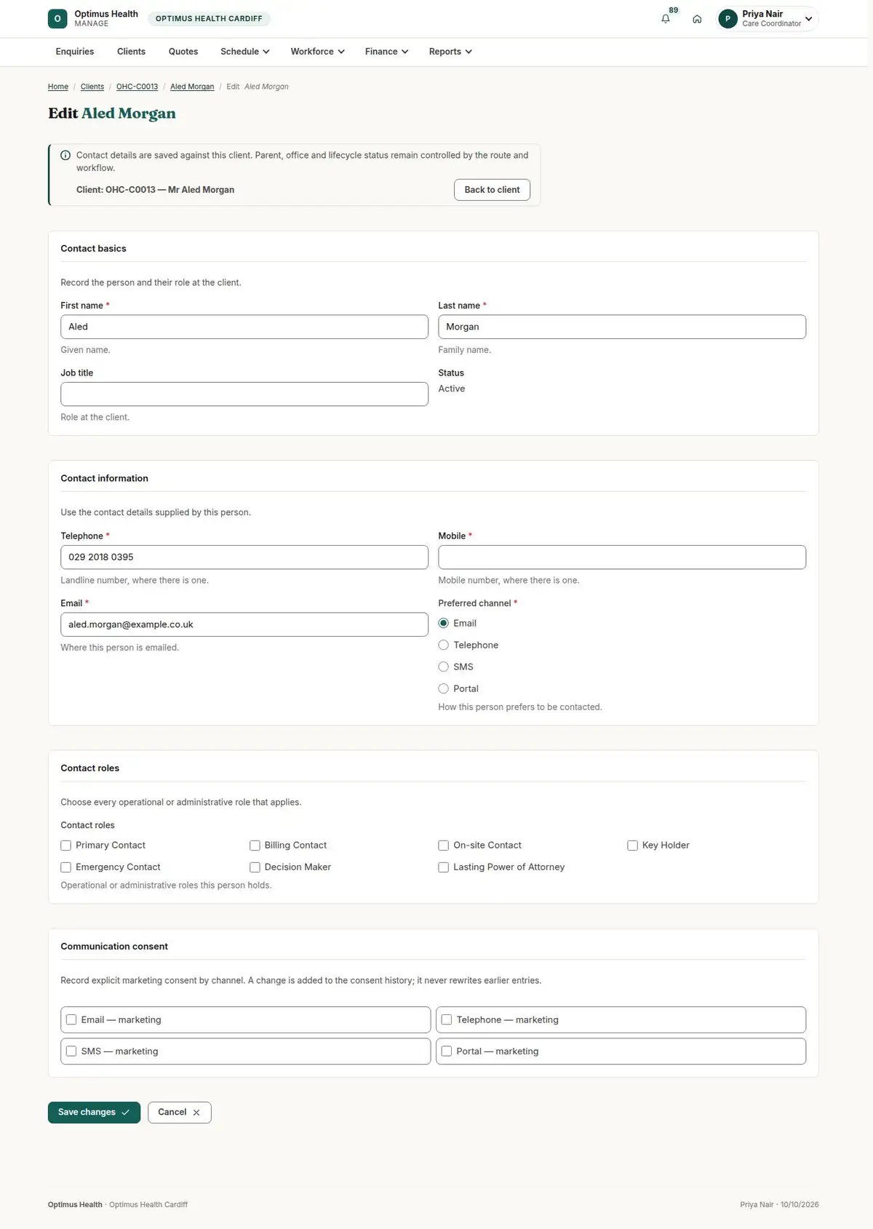Focus the Mobile number field
This screenshot has height=1229, width=873.
[x=622, y=557]
